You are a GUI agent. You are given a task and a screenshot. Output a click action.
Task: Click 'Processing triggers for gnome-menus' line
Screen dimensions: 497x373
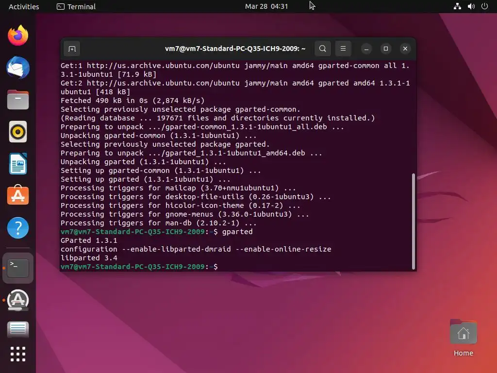[185, 214]
